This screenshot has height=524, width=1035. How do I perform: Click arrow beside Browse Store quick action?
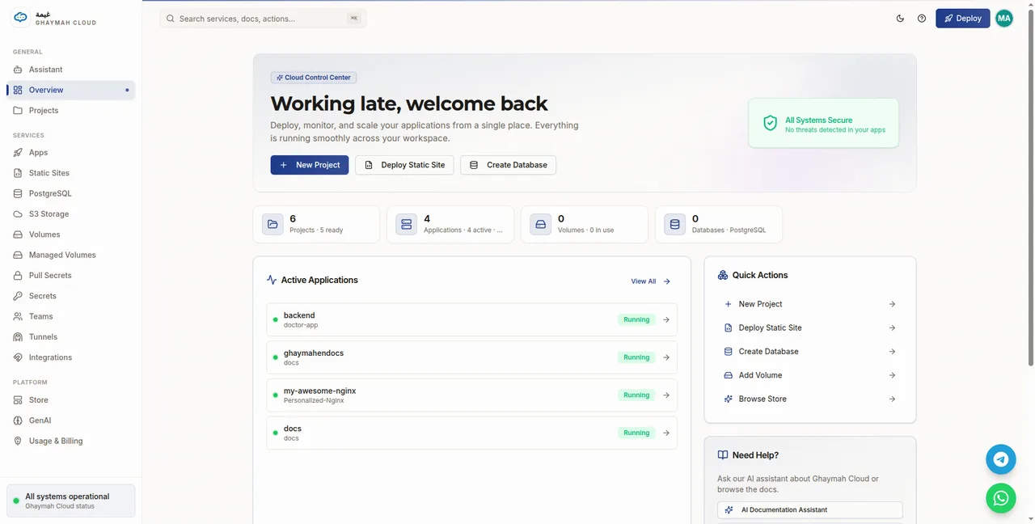892,399
